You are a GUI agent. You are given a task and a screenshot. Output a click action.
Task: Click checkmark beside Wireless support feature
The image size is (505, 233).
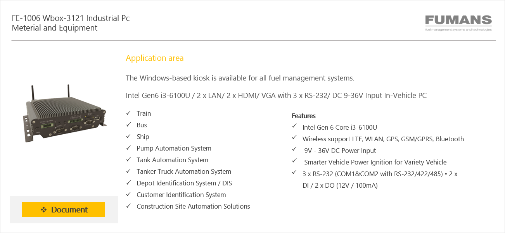pyautogui.click(x=294, y=139)
